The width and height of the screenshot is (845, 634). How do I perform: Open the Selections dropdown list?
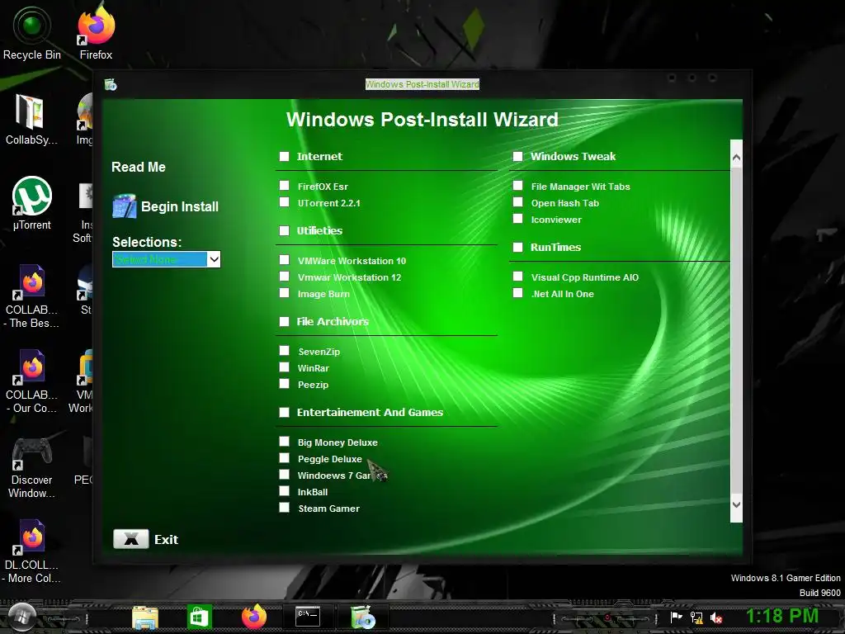(167, 259)
